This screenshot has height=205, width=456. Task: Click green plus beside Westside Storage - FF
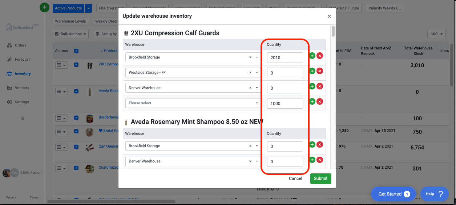click(312, 71)
